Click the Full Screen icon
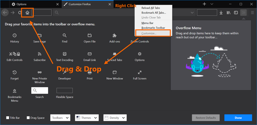257x125 pixels. 140,72
